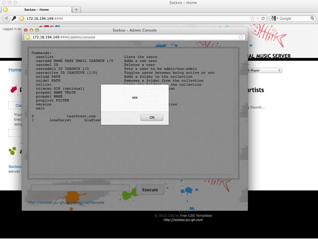The image size is (318, 241).
Task: Click the "proplist FILTER" command line
Action: click(53, 100)
